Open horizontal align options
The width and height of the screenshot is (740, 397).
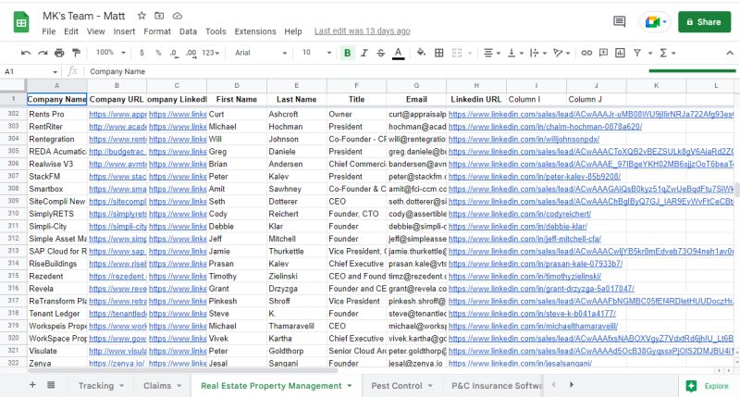pos(492,53)
